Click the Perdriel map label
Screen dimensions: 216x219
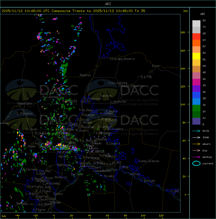(x=63, y=152)
